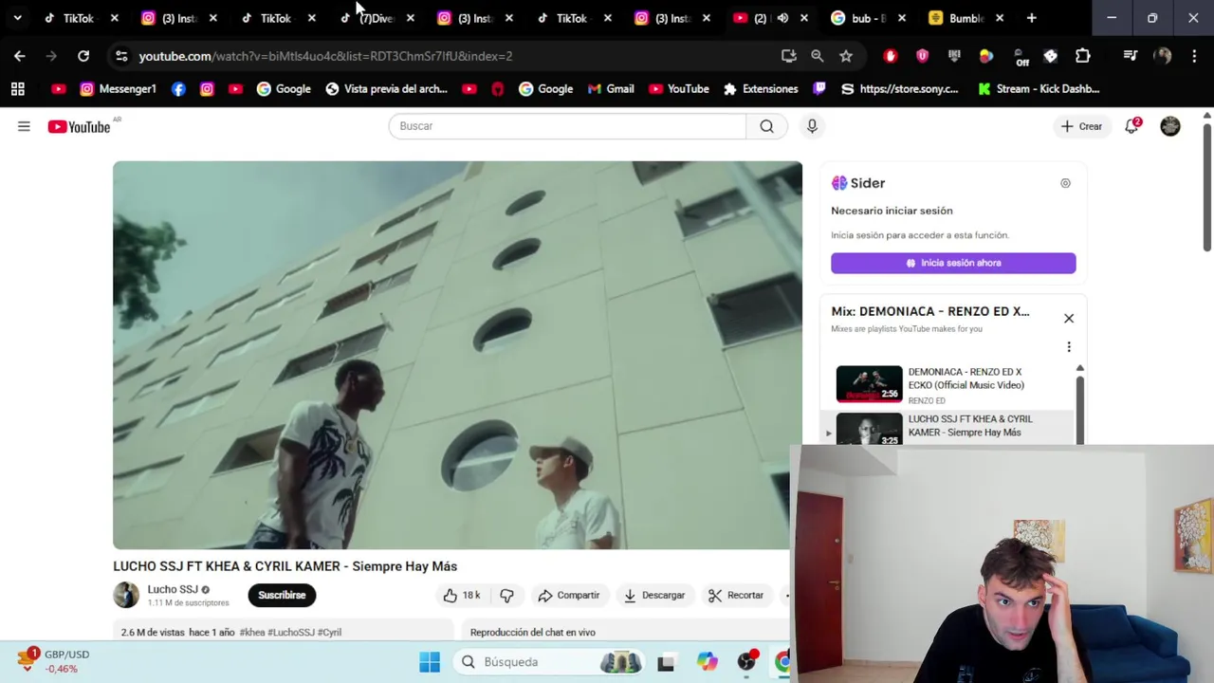Click the #khea hashtag

[x=252, y=632]
